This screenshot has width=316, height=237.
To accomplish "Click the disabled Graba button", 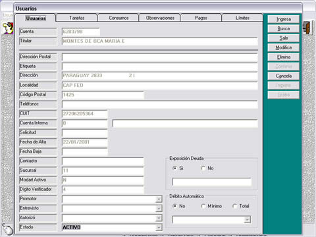I will 284,95.
